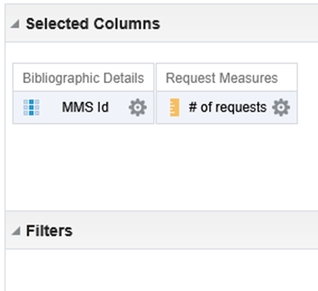318x291 pixels.
Task: Select the MMS Id column cell
Action: pyautogui.click(x=83, y=108)
